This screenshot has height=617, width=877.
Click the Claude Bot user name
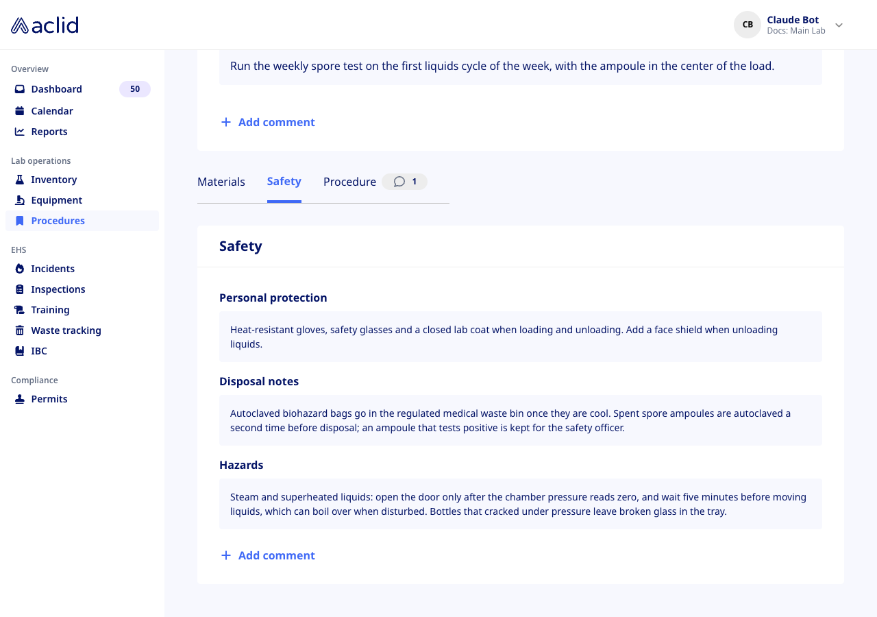click(793, 20)
